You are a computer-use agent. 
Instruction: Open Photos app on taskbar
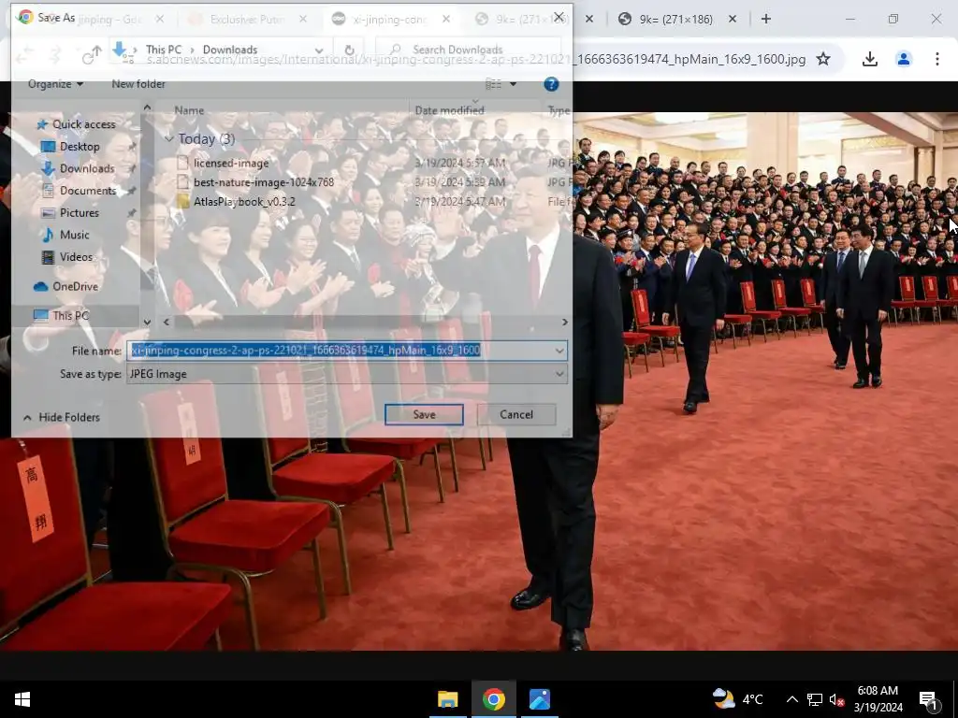(540, 699)
